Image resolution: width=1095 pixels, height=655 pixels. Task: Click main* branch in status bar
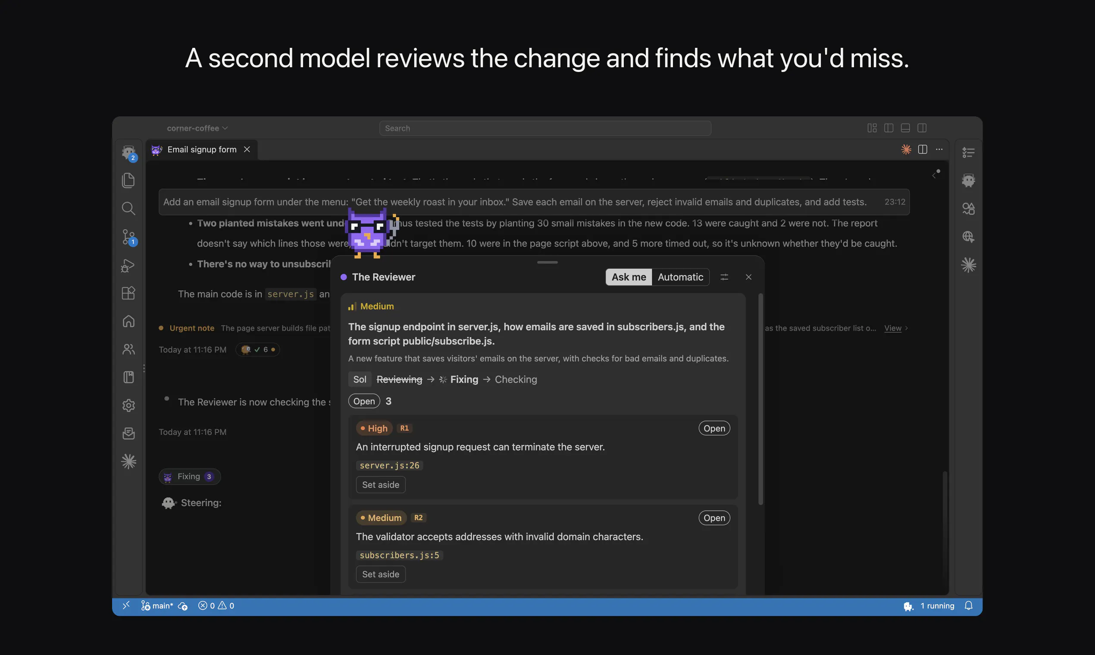pyautogui.click(x=157, y=605)
